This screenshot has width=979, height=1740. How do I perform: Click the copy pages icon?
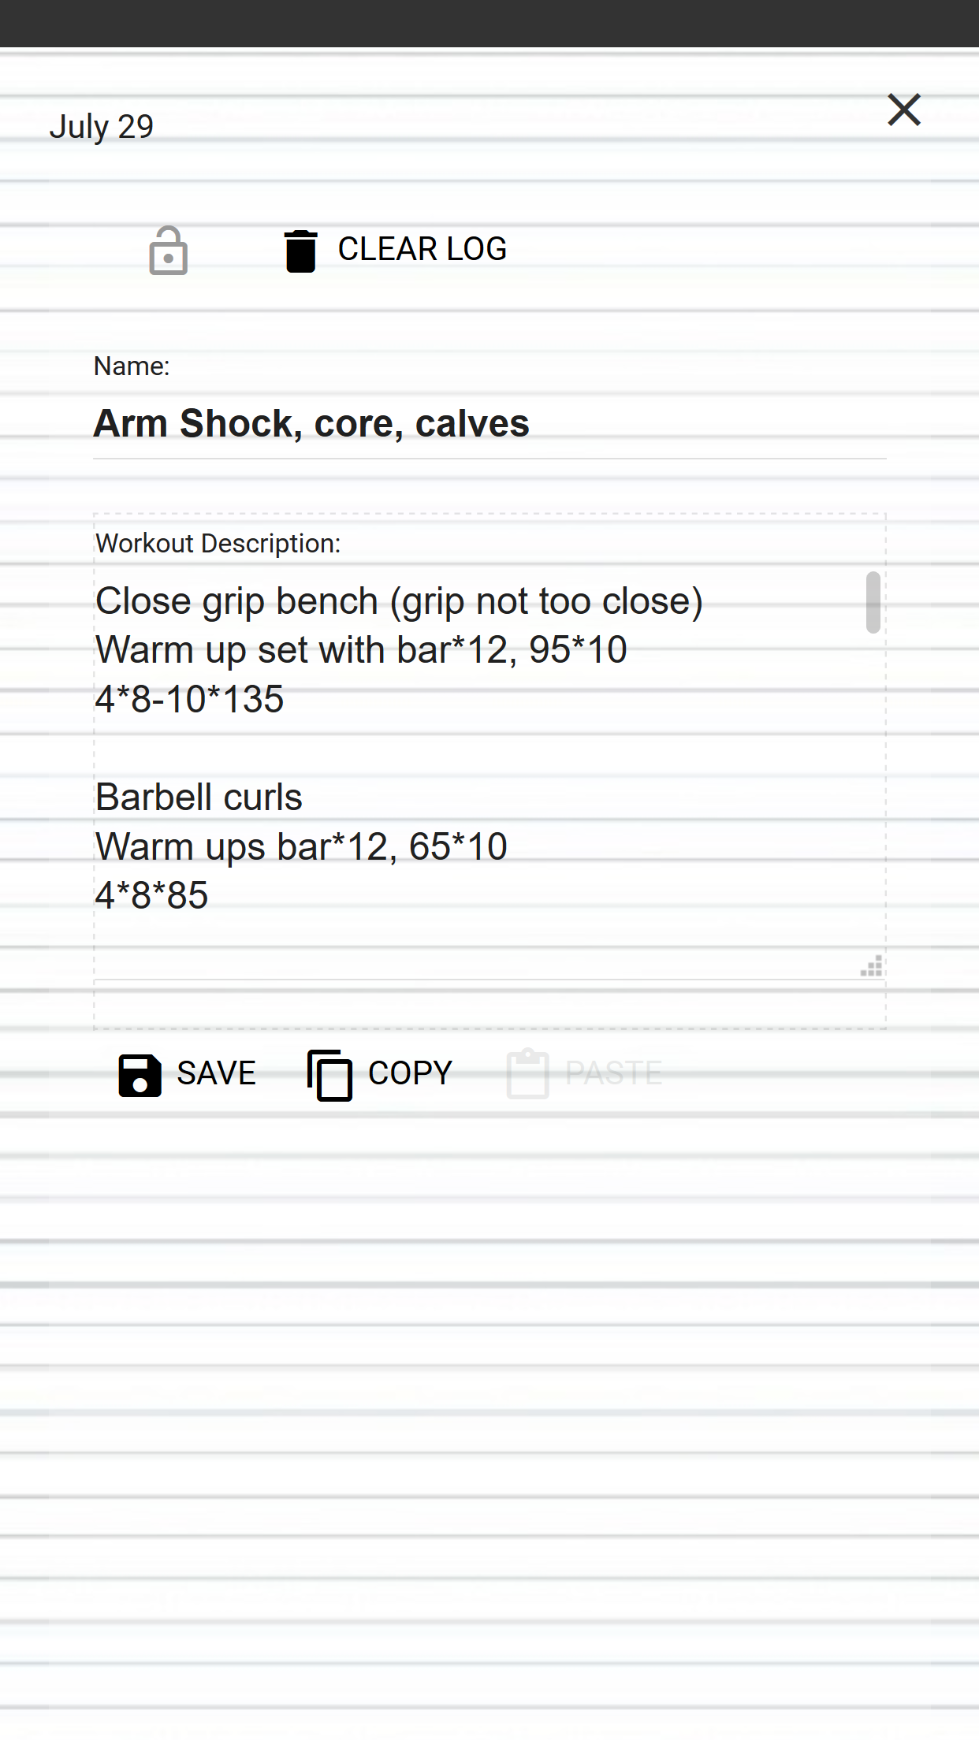329,1075
